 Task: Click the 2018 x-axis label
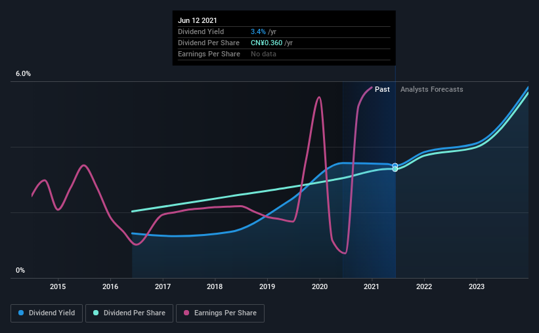[x=215, y=286]
